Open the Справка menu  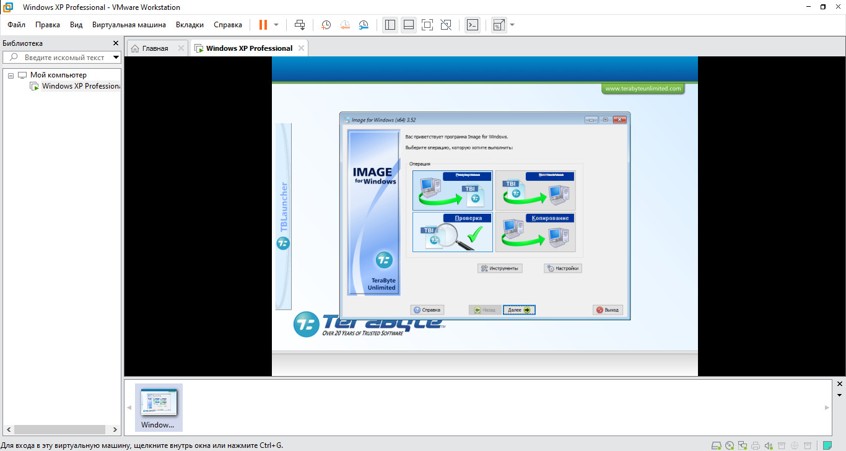pos(228,25)
